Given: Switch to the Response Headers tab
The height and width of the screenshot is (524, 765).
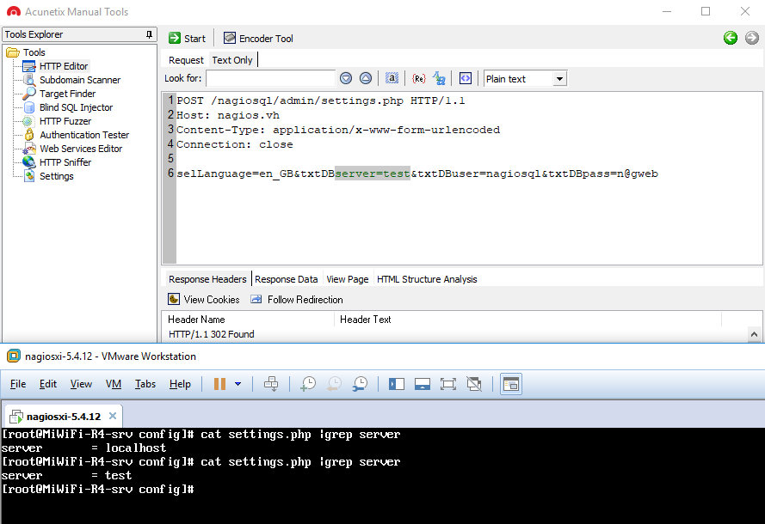Looking at the screenshot, I should coord(207,279).
